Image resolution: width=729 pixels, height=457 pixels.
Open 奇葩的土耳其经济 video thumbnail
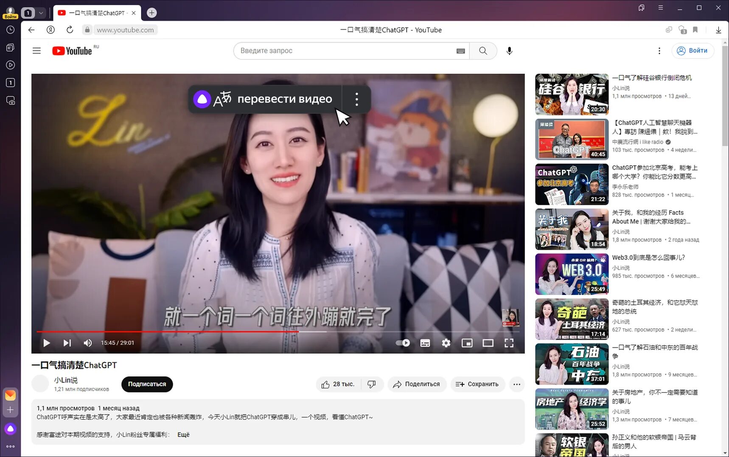click(572, 319)
